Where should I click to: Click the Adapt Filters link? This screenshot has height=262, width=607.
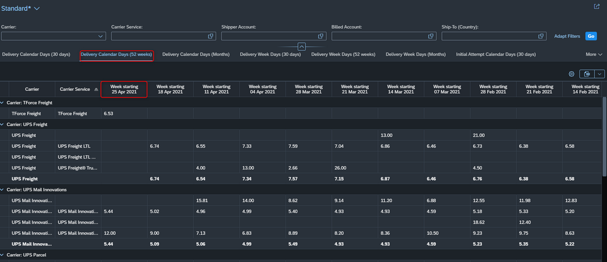click(x=567, y=36)
